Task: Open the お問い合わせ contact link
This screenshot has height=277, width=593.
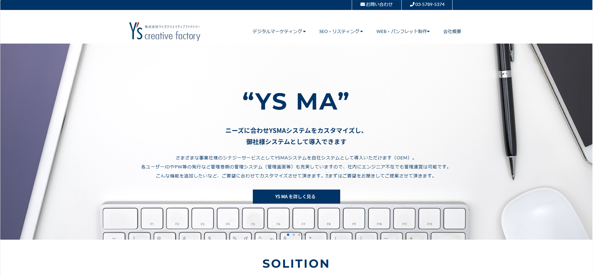Action: point(377,4)
